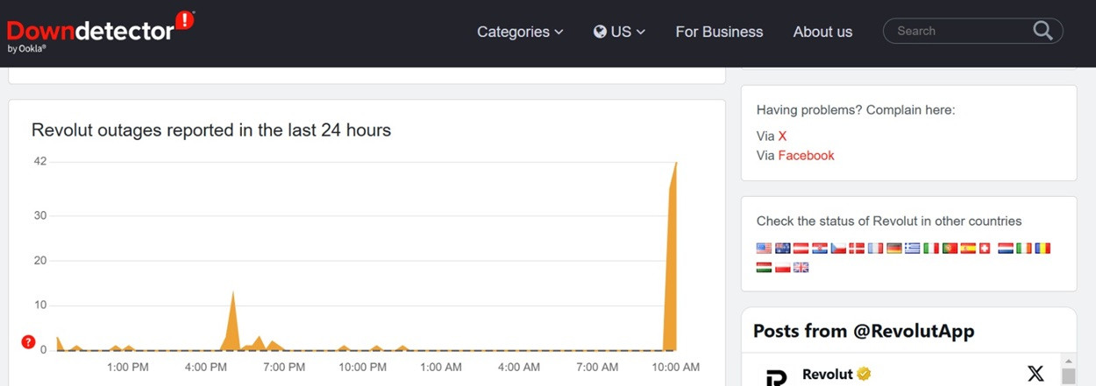Viewport: 1096px width, 386px height.
Task: Click the 'Posts from @RevolutApp' heading
Action: click(864, 331)
